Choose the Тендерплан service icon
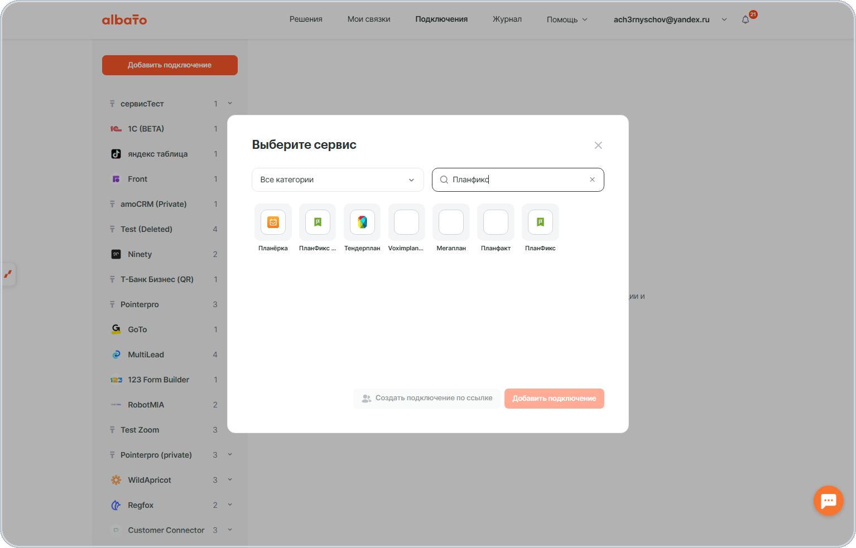 point(362,222)
